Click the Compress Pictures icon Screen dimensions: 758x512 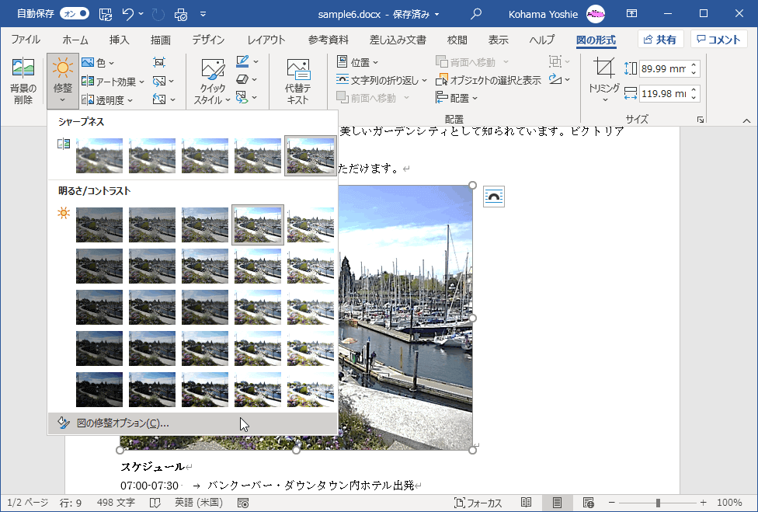159,62
